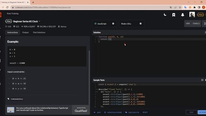Open the orange extension icon in toolbar
The height and width of the screenshot is (116, 206).
(190, 7)
